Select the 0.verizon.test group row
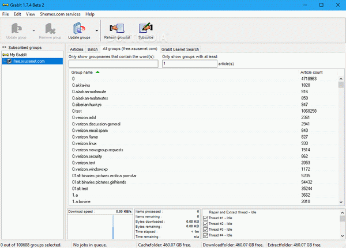This screenshot has height=248, width=346. coord(204,162)
